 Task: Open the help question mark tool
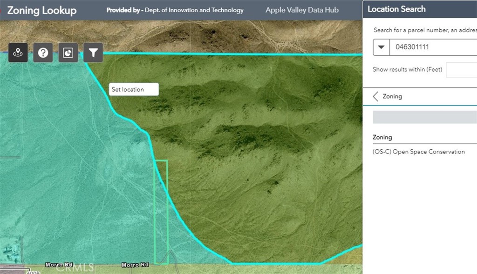[x=43, y=53]
